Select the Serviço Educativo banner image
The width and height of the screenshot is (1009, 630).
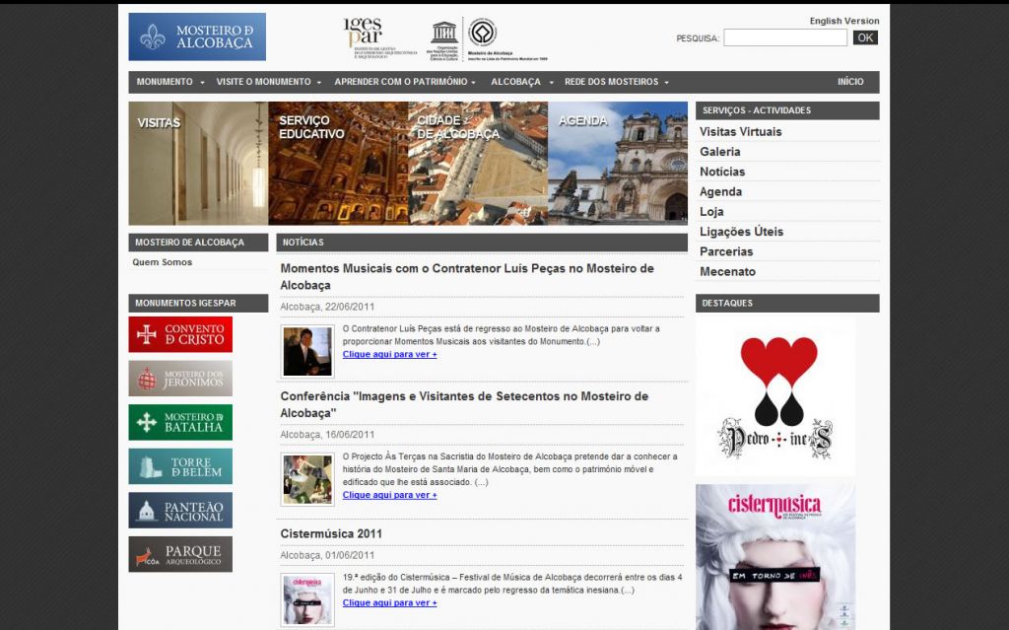(x=338, y=164)
